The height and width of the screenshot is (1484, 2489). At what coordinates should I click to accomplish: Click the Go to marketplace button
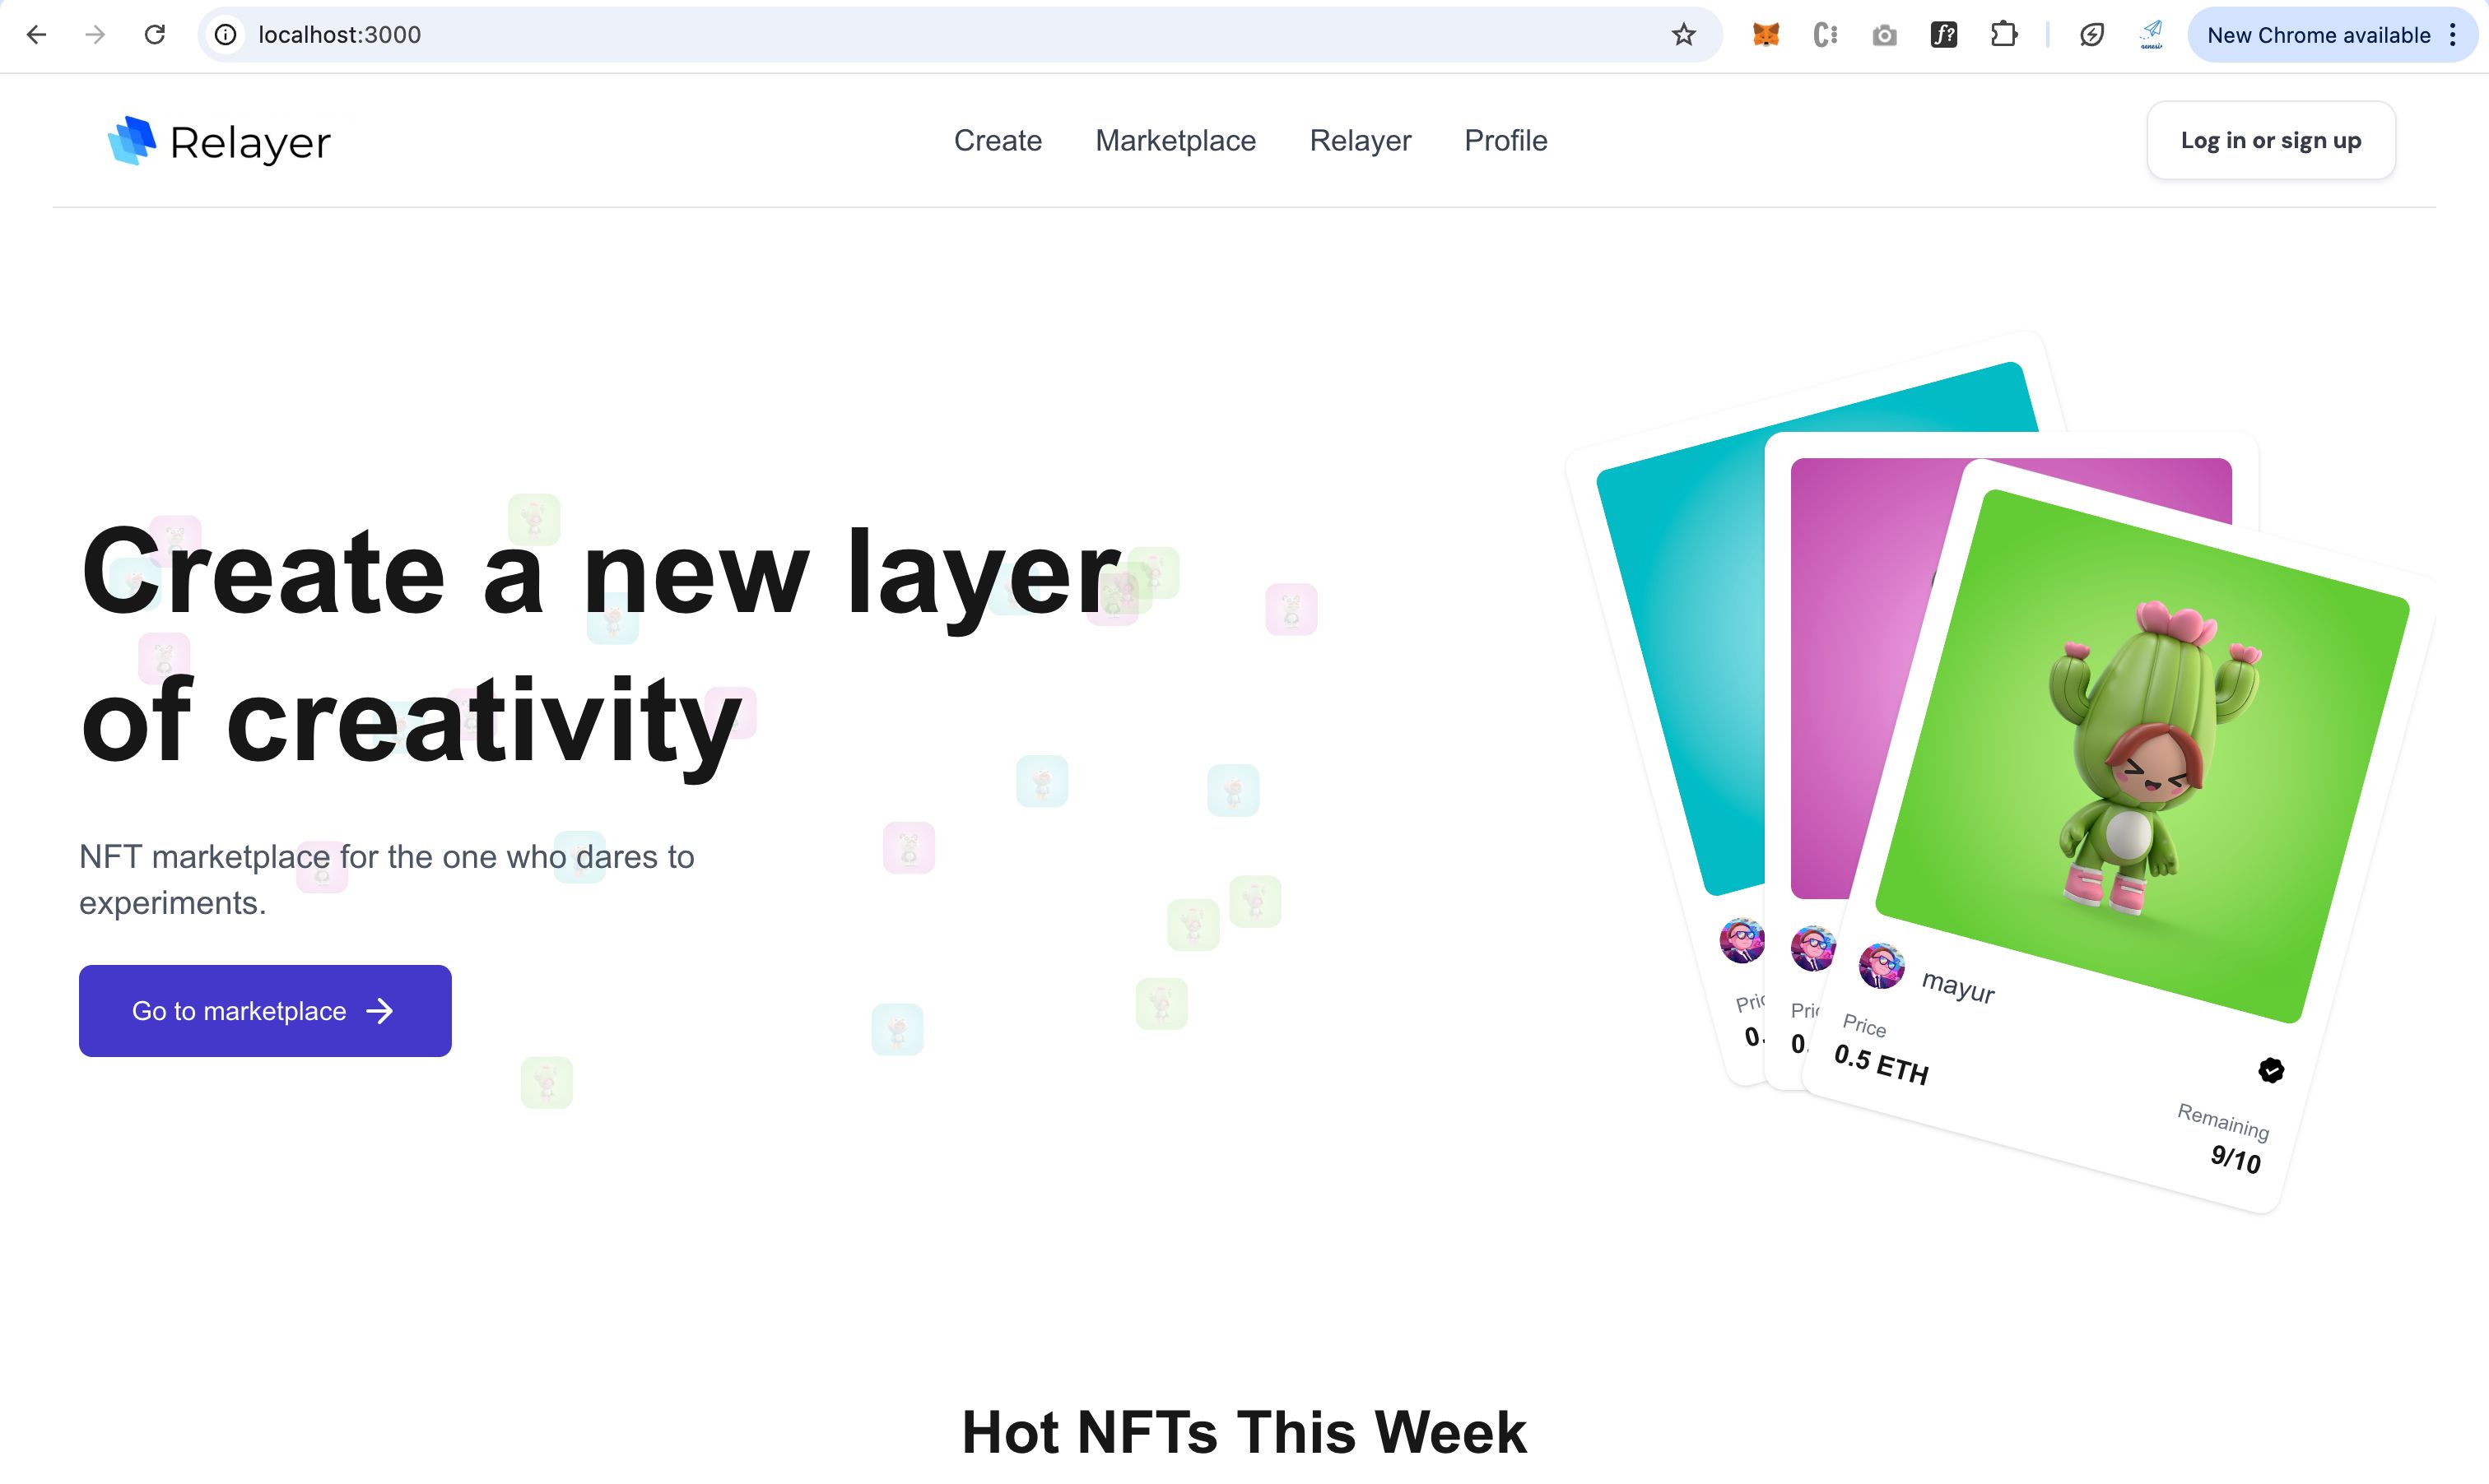pos(265,1011)
